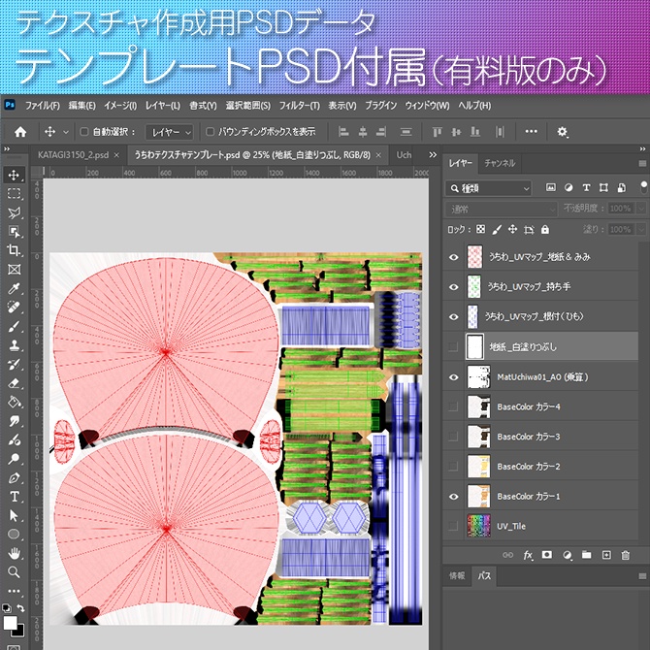Expand the toolbox double-arrow
This screenshot has width=650, height=650.
[7, 148]
